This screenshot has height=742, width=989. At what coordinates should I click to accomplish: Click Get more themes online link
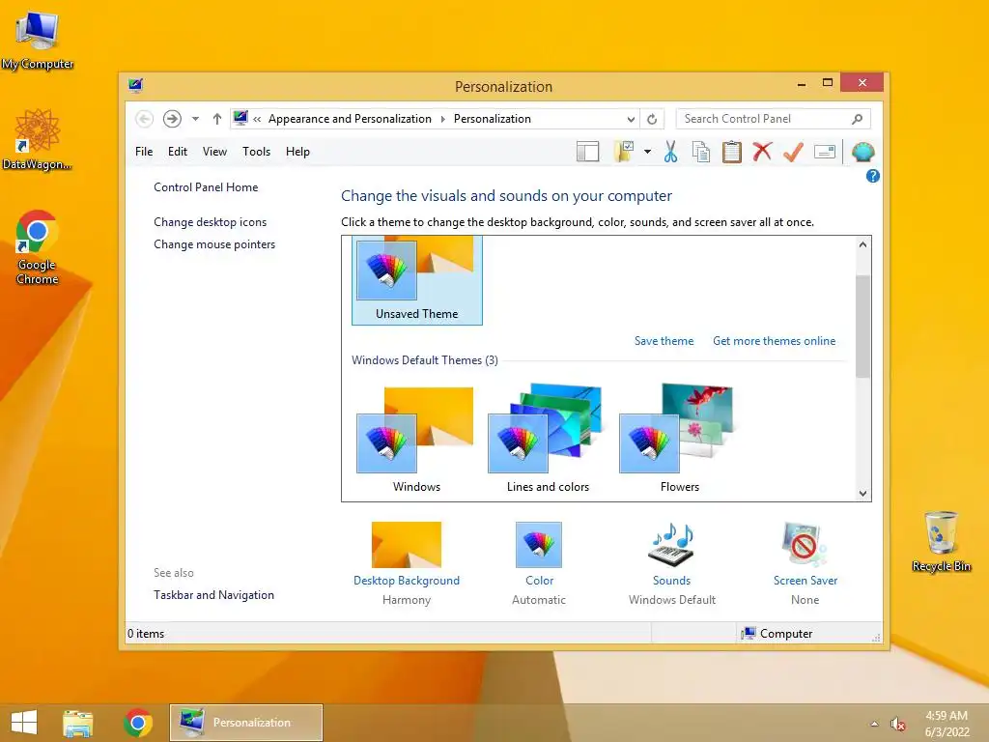click(x=774, y=341)
